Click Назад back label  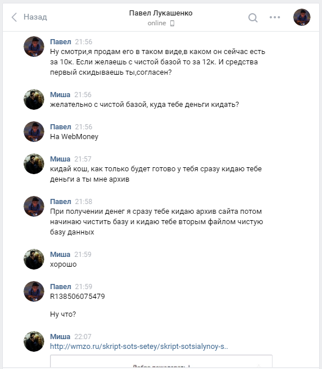35,17
